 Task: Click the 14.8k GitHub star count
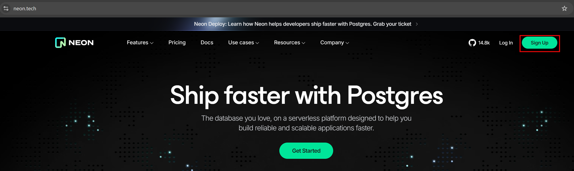click(484, 43)
